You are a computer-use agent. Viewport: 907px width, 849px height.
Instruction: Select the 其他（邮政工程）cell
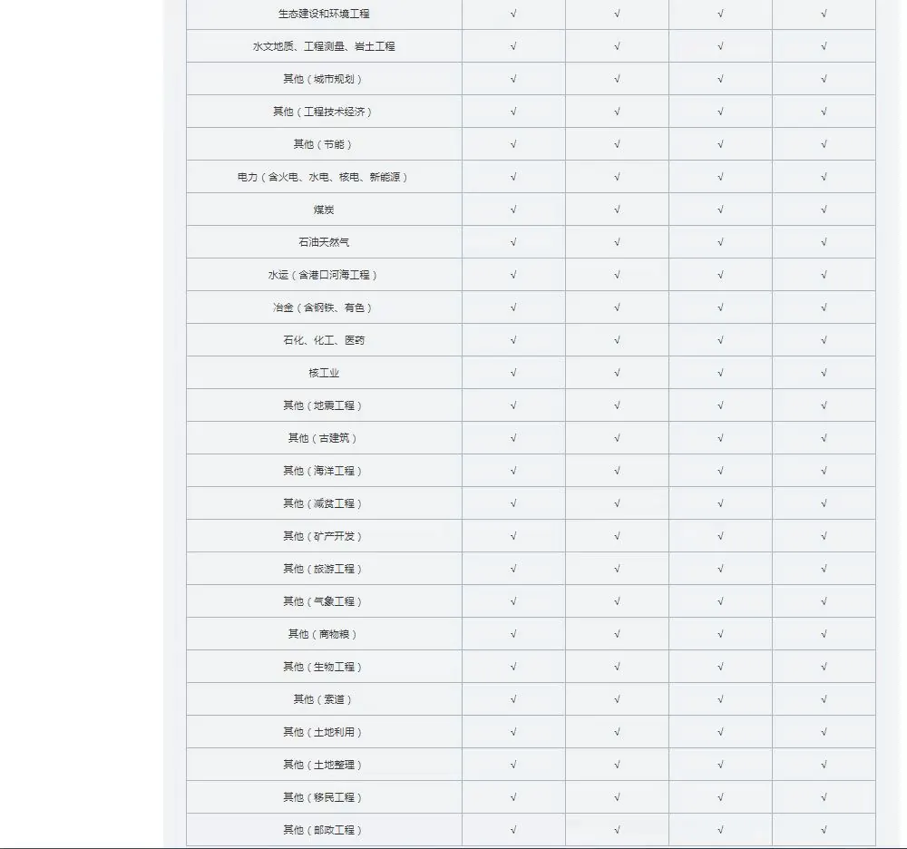[x=324, y=830]
